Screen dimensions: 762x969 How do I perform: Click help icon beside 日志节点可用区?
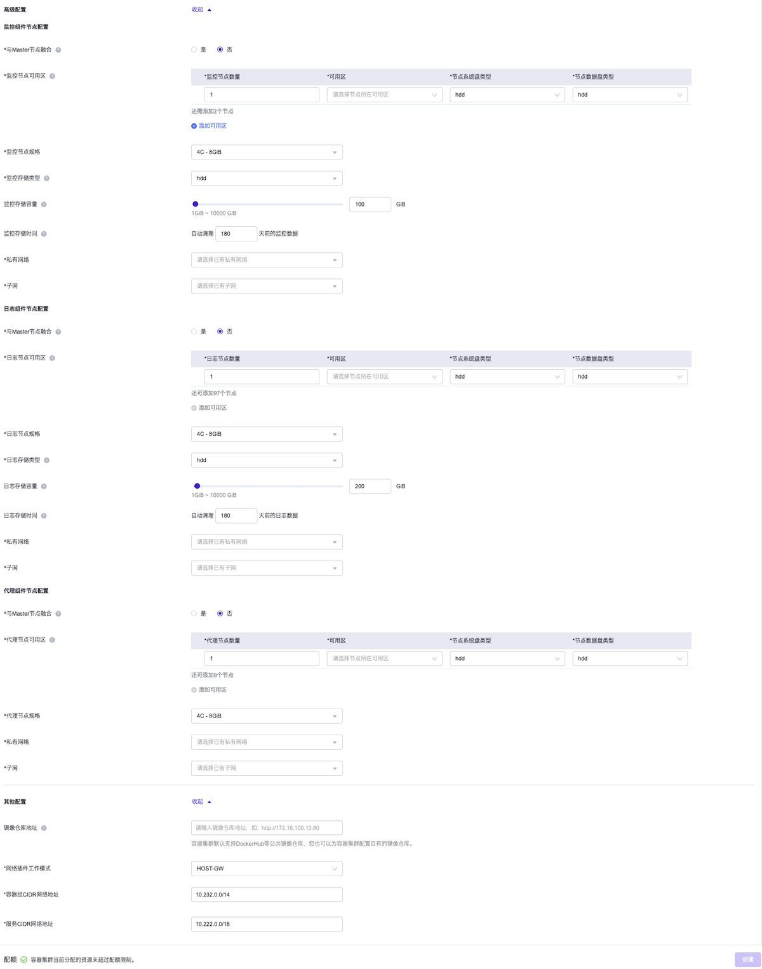(52, 358)
